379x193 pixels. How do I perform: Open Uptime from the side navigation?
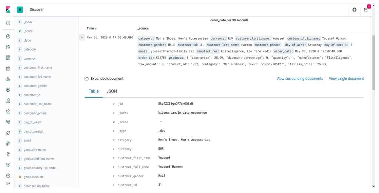[x=8, y=133]
